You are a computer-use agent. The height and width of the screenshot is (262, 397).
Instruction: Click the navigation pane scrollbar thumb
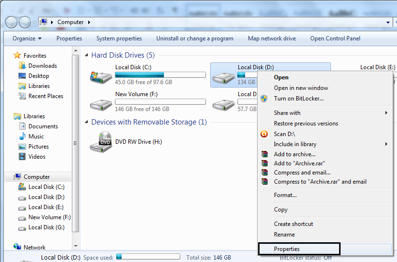click(x=75, y=143)
